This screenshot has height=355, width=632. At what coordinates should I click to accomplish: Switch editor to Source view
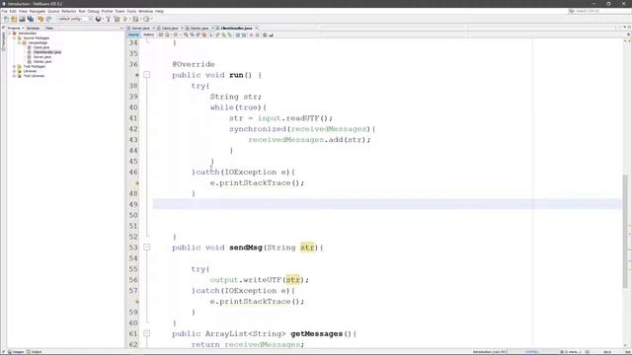click(x=133, y=35)
